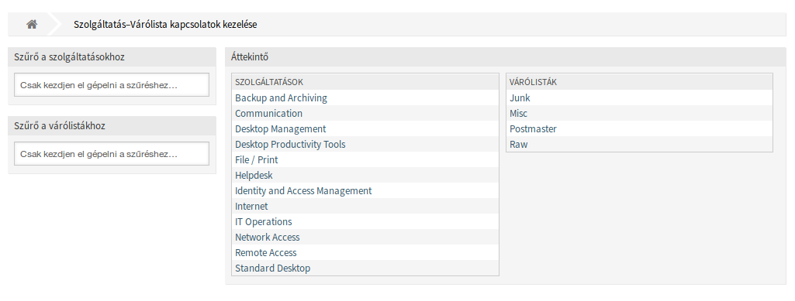The width and height of the screenshot is (795, 301).
Task: Open the Backup and Archiving service
Action: [281, 98]
